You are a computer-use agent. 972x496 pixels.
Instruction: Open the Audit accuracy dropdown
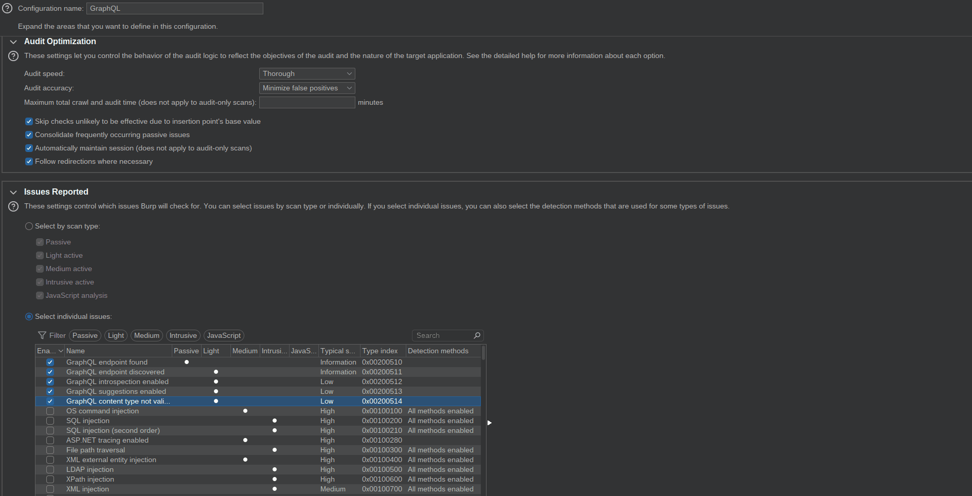pyautogui.click(x=307, y=88)
